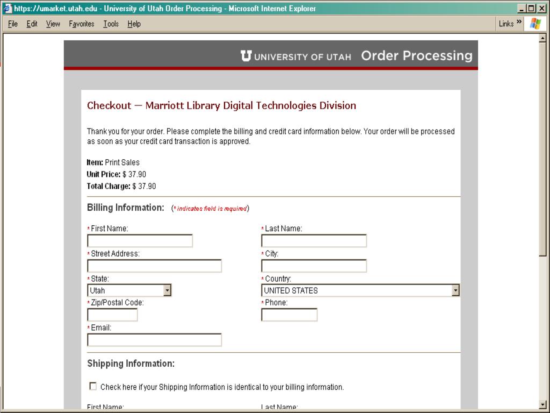This screenshot has height=413, width=550.
Task: Click the Item: Print Sales text
Action: click(113, 162)
